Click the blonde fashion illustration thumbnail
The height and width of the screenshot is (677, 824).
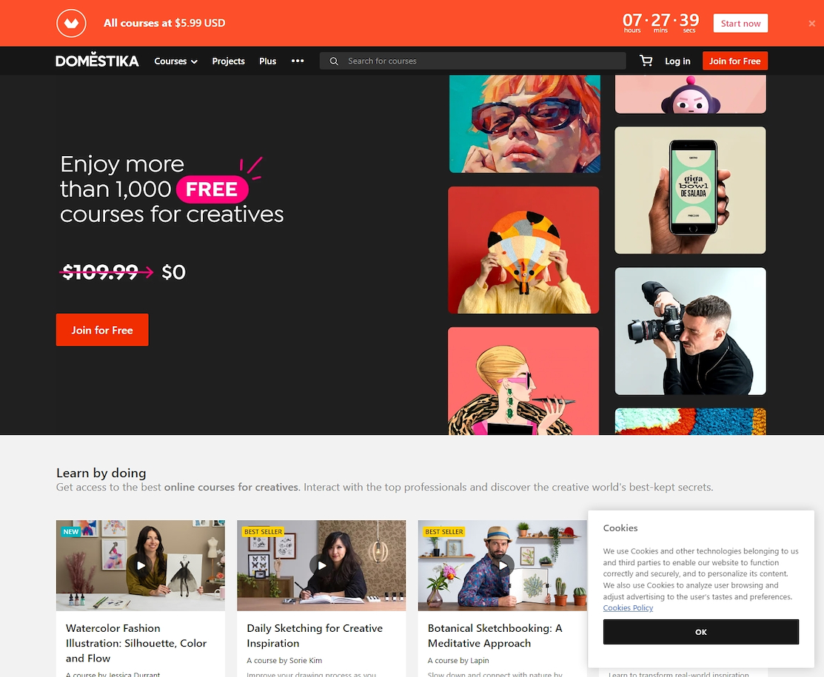[523, 381]
